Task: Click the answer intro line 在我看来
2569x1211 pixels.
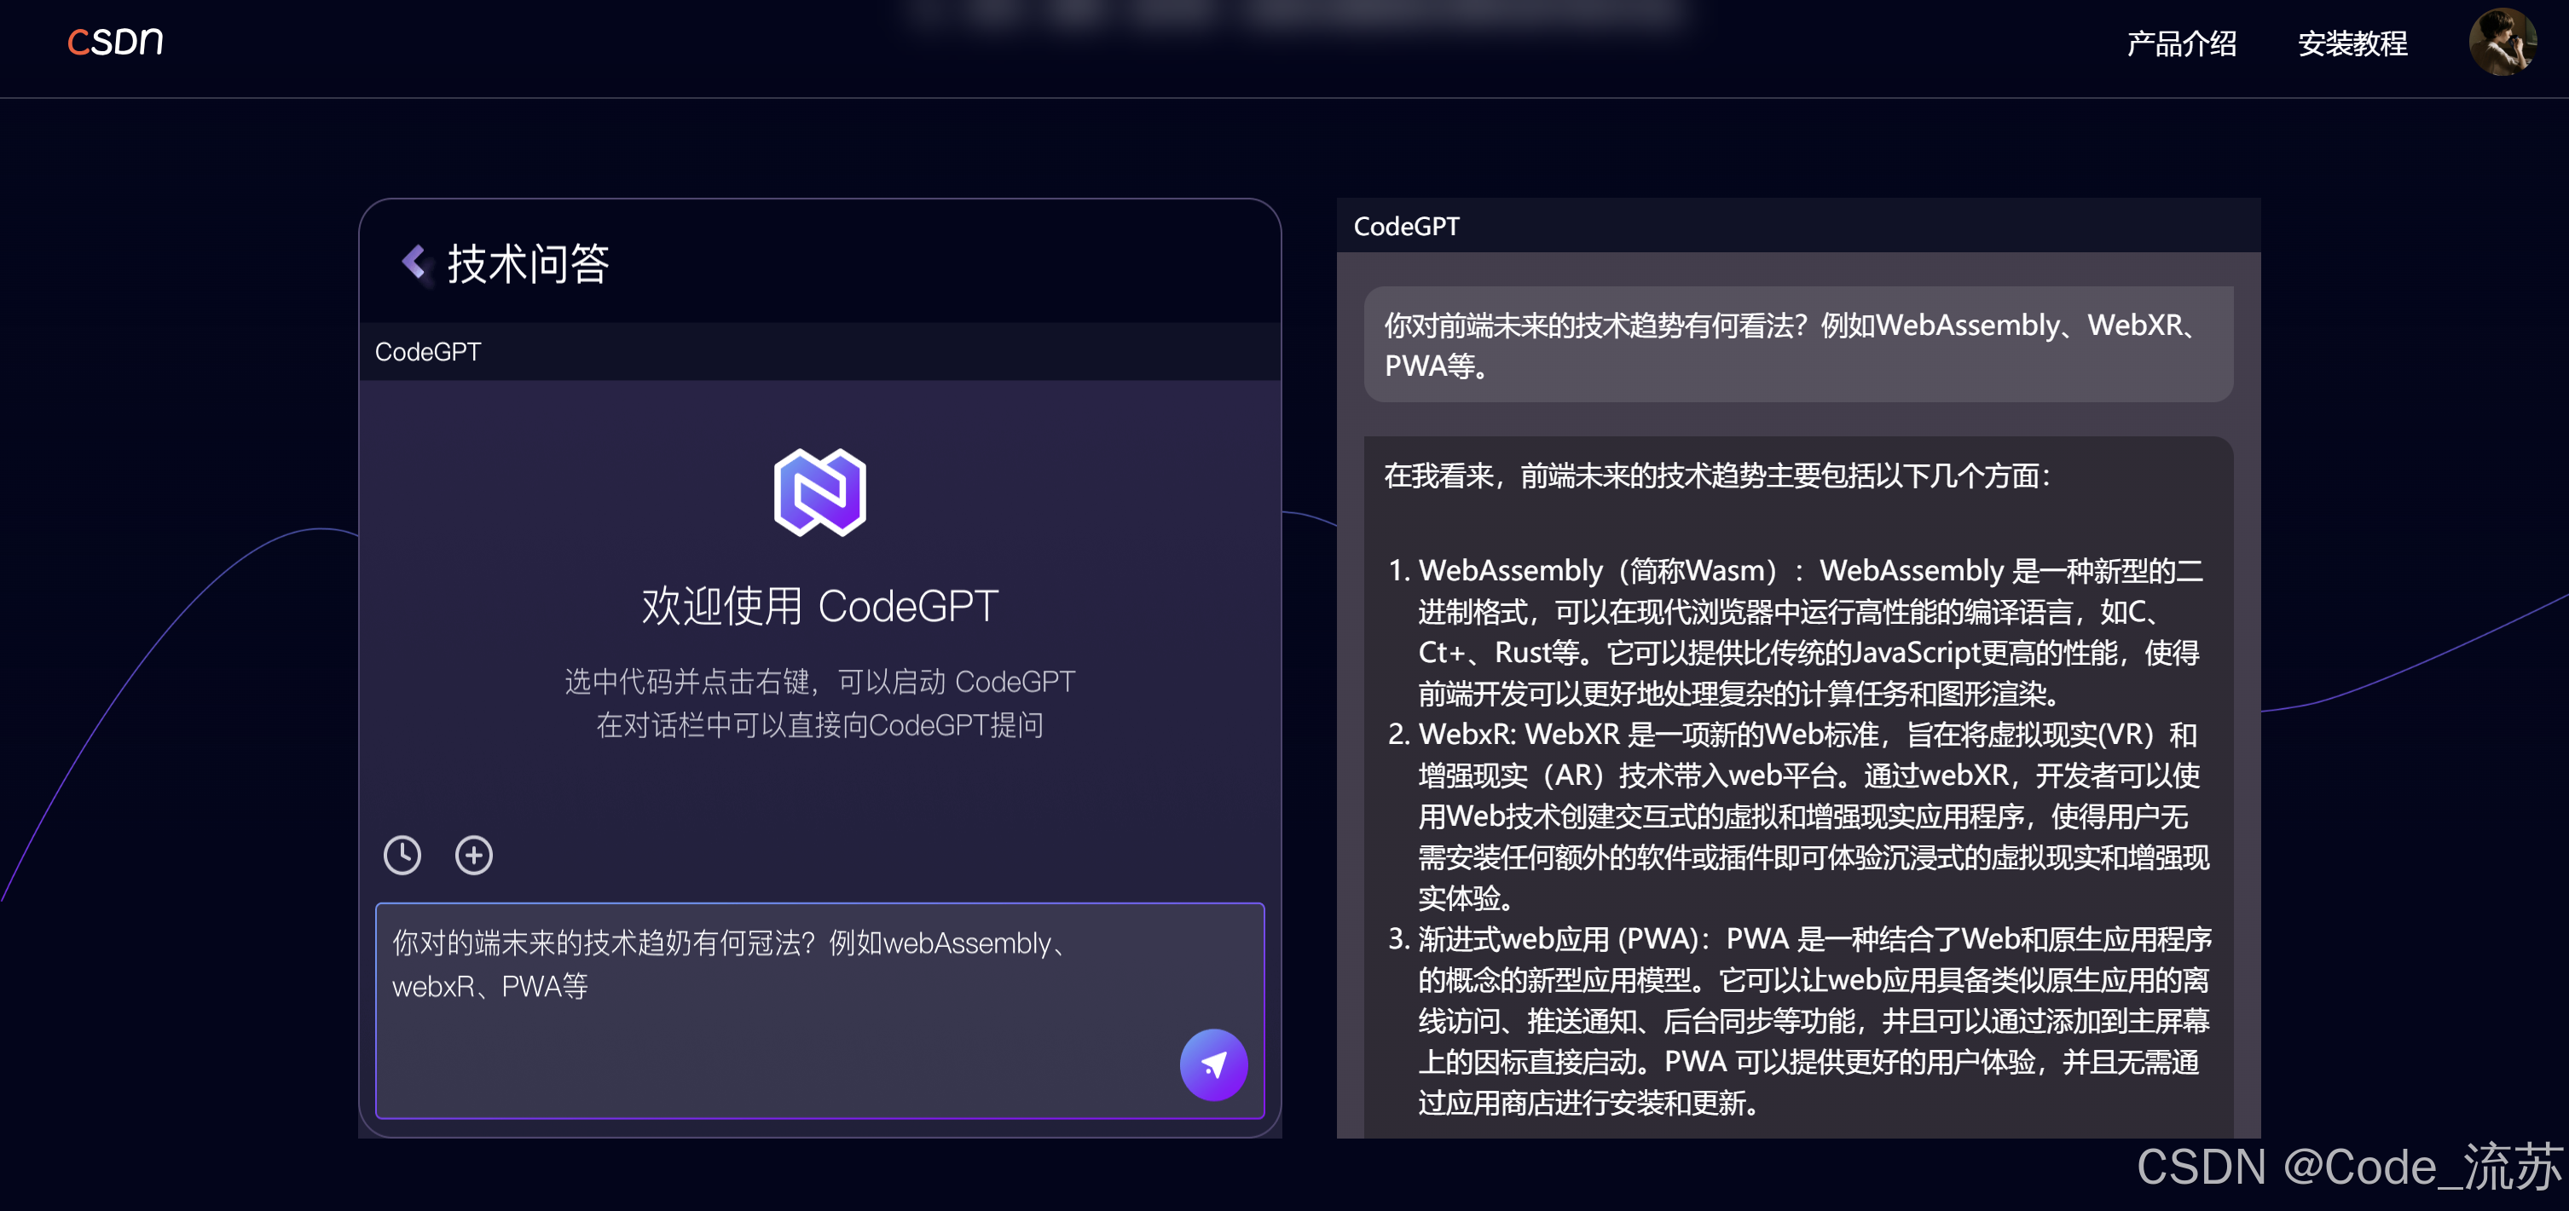Action: [x=1716, y=476]
